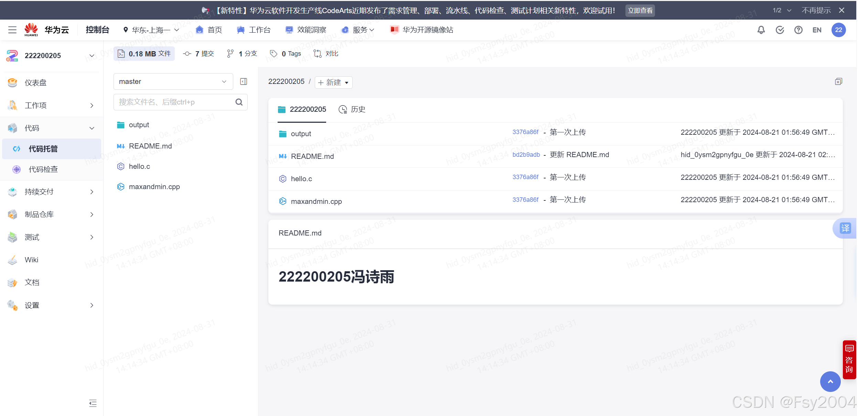Open the 仪表盘 dashboard panel

(x=35, y=83)
